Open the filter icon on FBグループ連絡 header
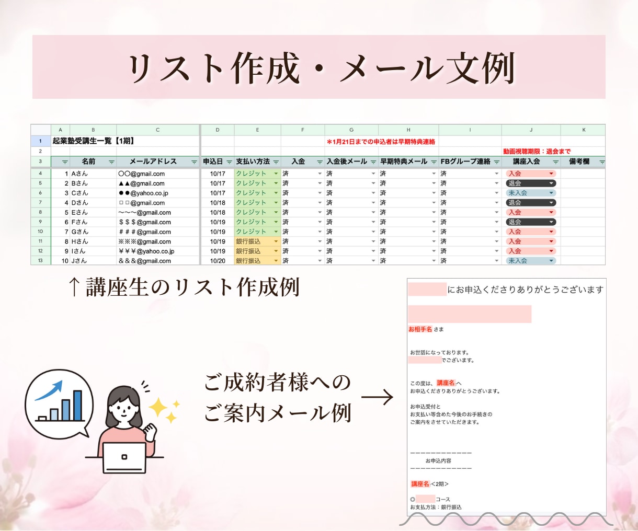Screen dimensions: 638x531 click(496, 162)
